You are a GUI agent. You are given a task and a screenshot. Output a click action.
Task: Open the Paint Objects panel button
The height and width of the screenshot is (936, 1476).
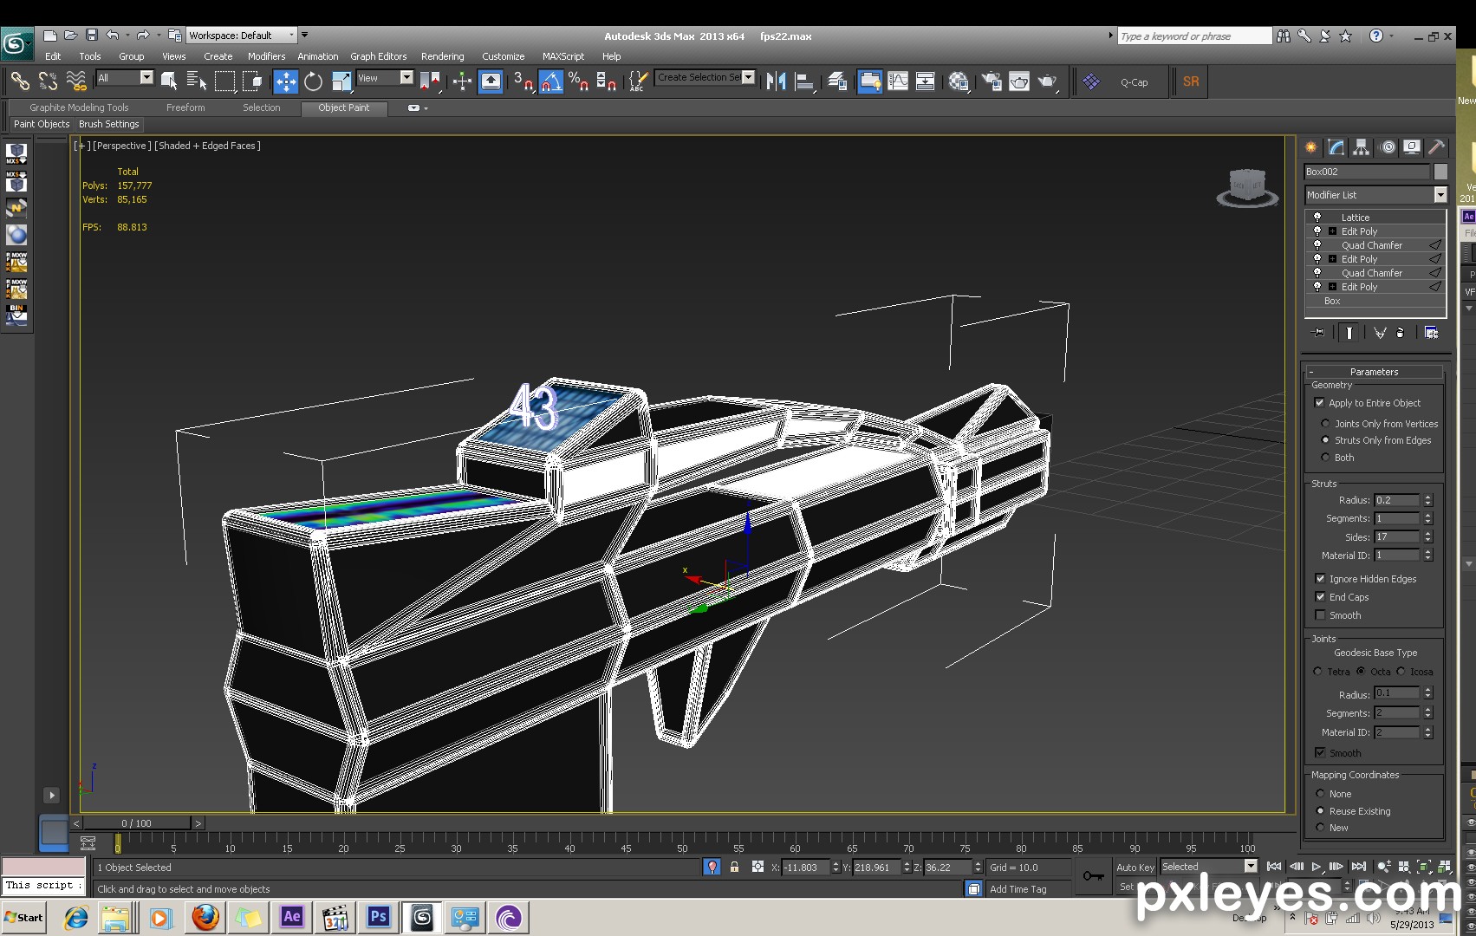(x=42, y=124)
